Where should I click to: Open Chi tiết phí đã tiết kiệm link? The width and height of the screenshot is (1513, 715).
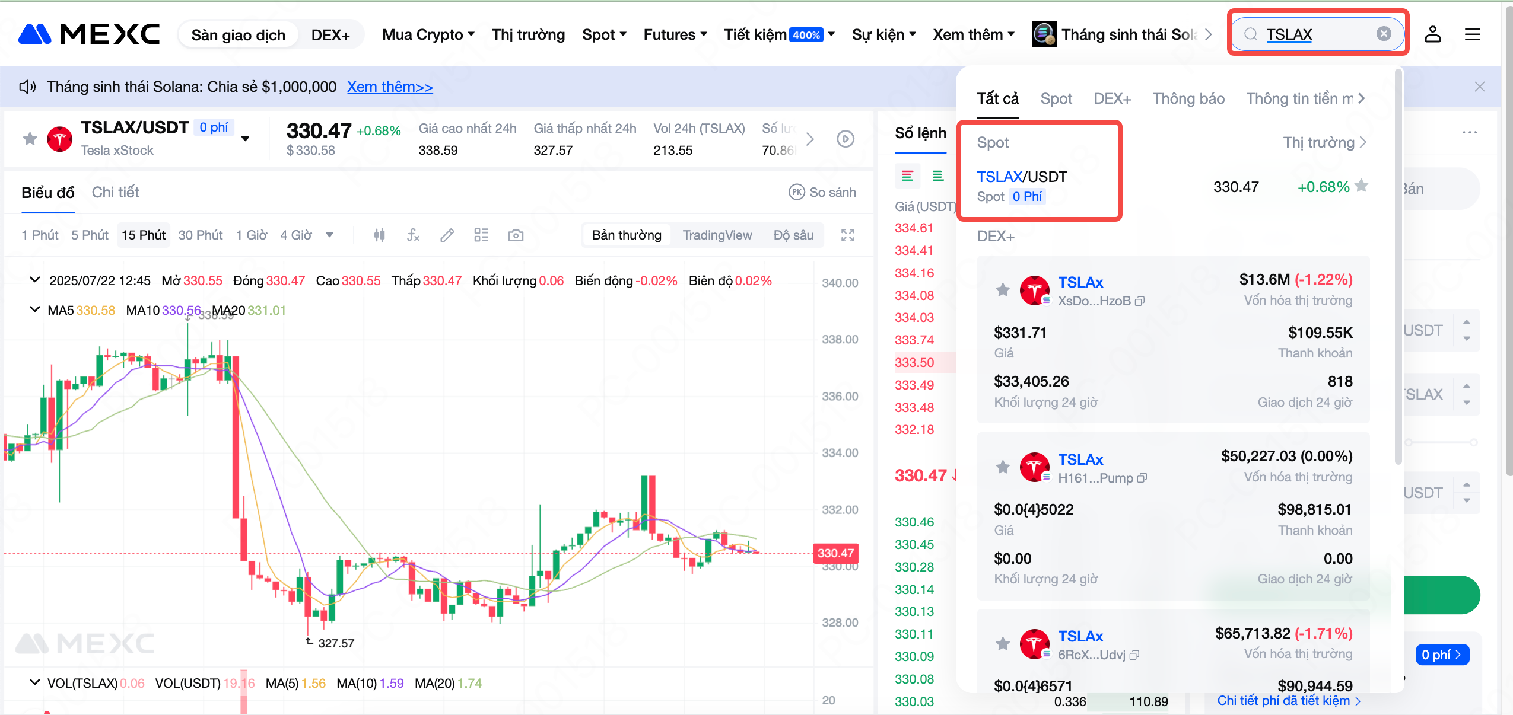coord(1289,701)
